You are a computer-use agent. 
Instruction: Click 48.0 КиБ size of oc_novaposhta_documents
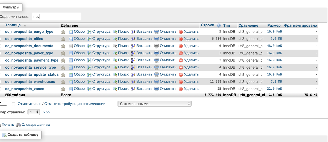click(x=274, y=46)
